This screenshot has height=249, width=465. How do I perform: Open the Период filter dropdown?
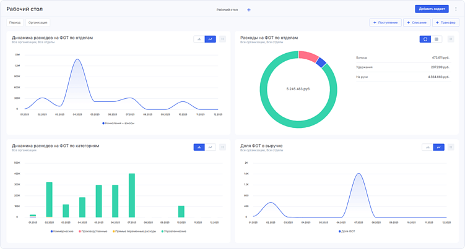coord(15,22)
